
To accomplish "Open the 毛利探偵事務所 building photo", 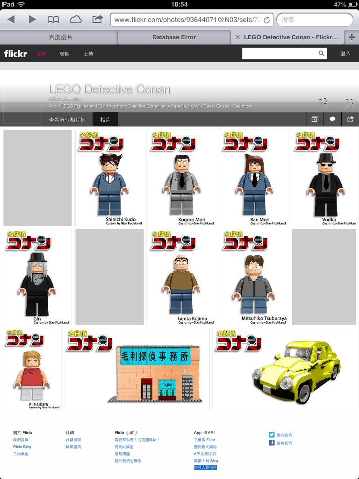I will [137, 369].
